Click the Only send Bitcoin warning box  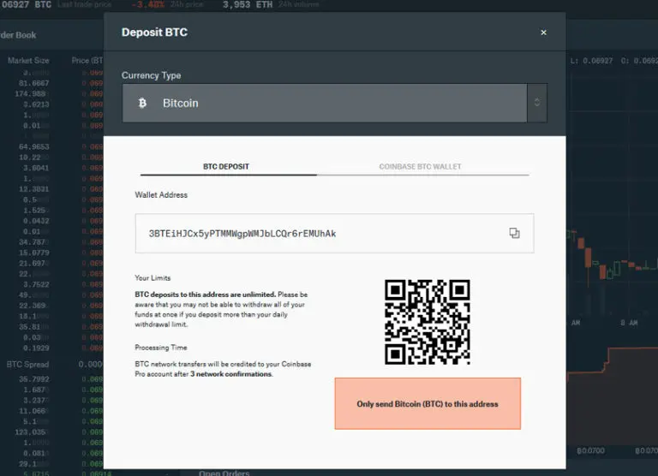click(x=428, y=403)
